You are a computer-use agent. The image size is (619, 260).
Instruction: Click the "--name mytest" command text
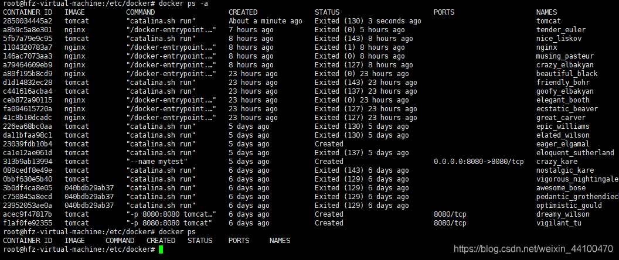tap(157, 162)
